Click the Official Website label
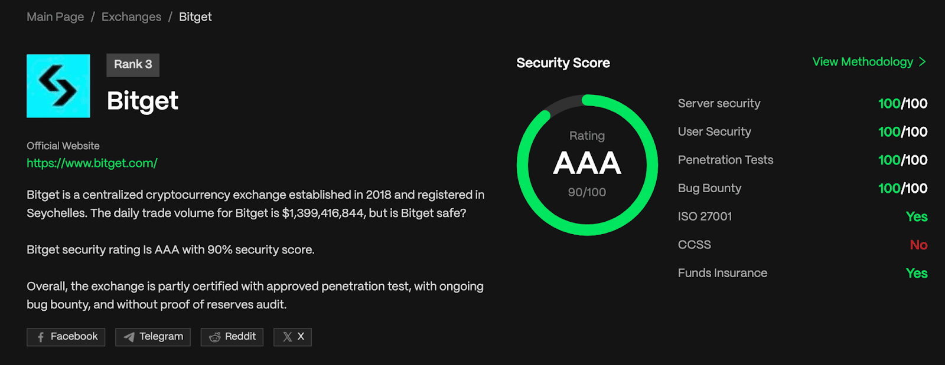The width and height of the screenshot is (945, 365). tap(63, 146)
